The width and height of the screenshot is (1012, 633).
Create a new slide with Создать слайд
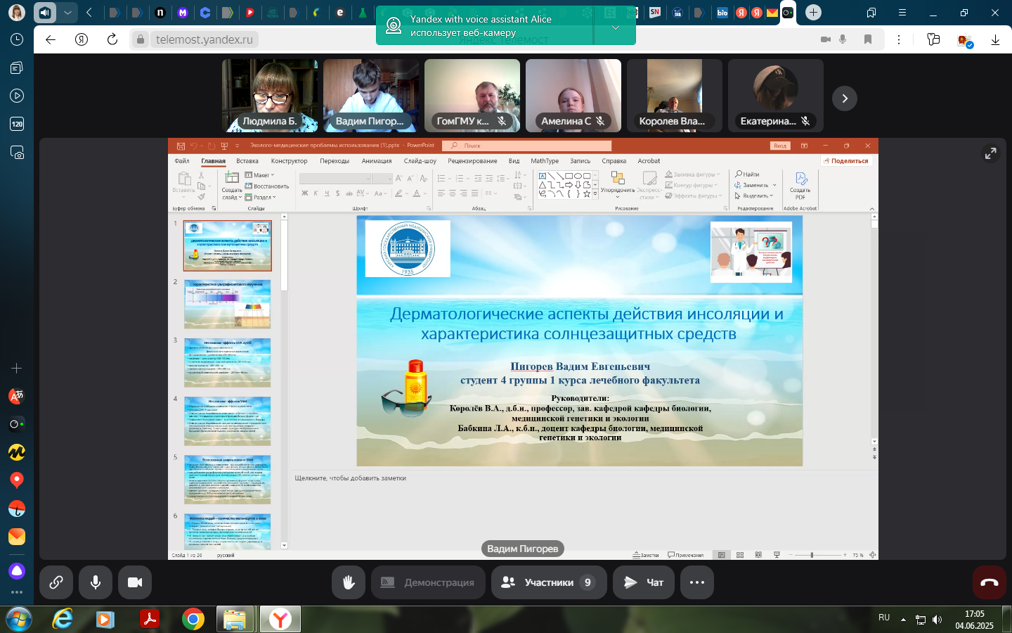[232, 185]
